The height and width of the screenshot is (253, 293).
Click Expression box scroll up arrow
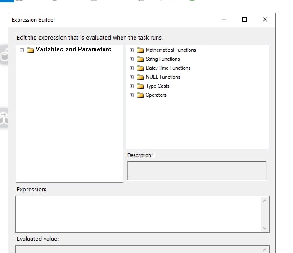265,201
